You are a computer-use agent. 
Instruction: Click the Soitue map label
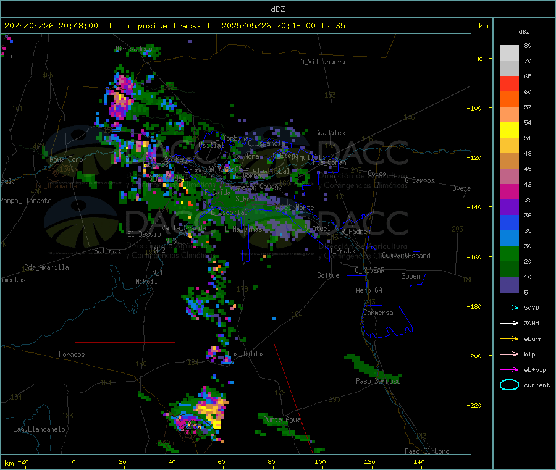click(328, 275)
